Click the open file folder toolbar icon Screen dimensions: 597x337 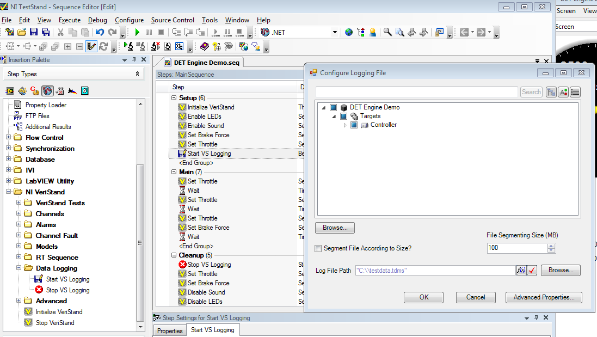point(22,33)
